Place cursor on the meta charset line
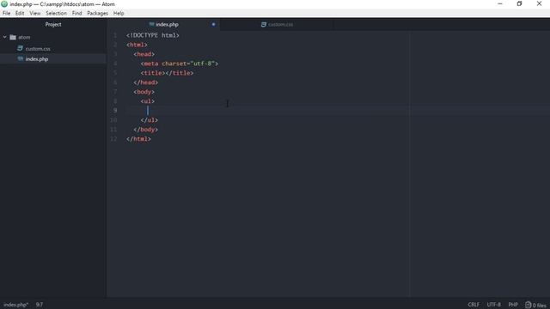 pos(180,64)
